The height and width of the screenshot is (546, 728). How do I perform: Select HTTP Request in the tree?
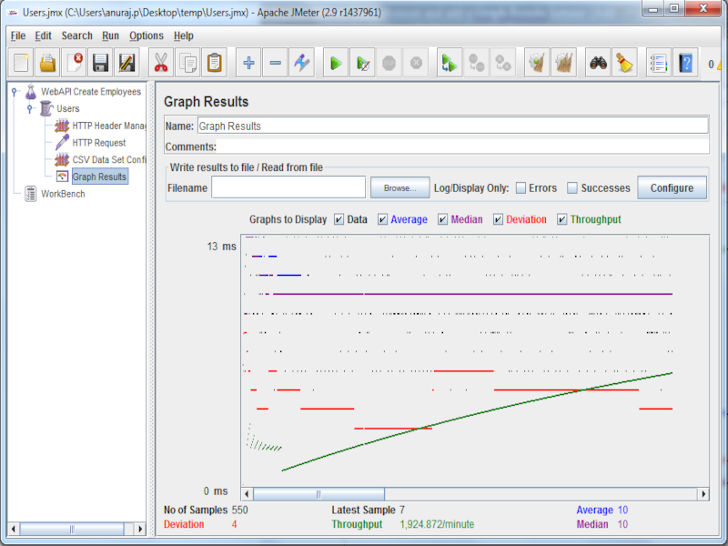[99, 143]
